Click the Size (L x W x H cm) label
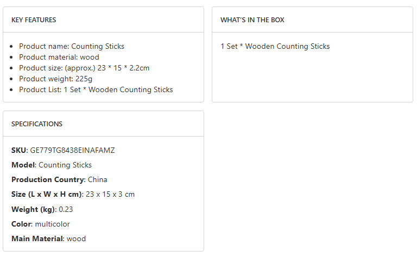 pos(47,195)
